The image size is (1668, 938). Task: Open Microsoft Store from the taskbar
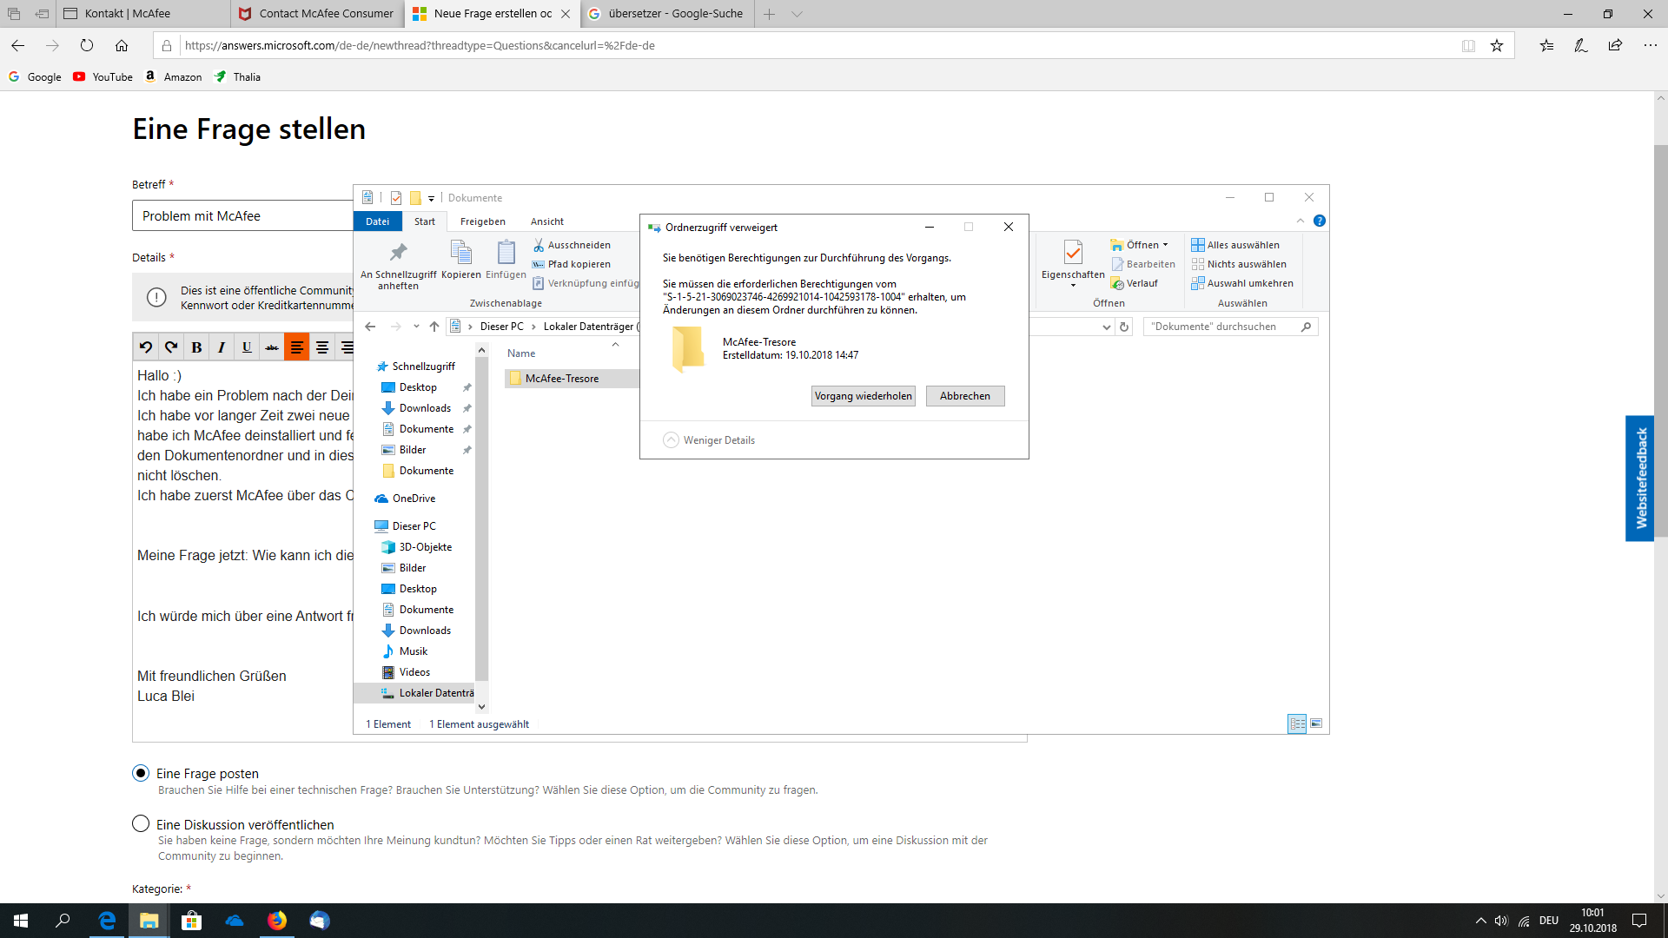pyautogui.click(x=192, y=921)
